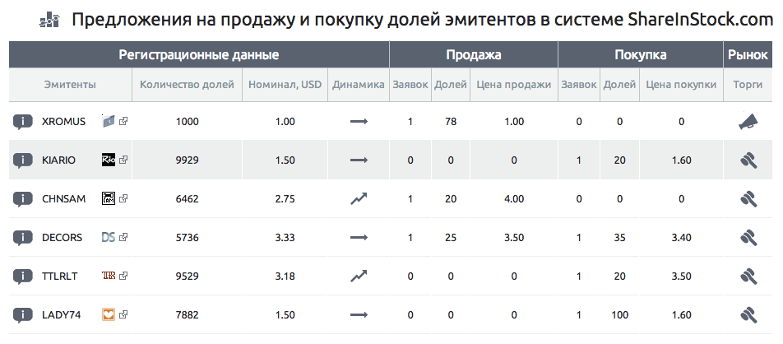Click the Номинал, USD column header
Viewport: 783px width, 344px height.
(x=285, y=85)
